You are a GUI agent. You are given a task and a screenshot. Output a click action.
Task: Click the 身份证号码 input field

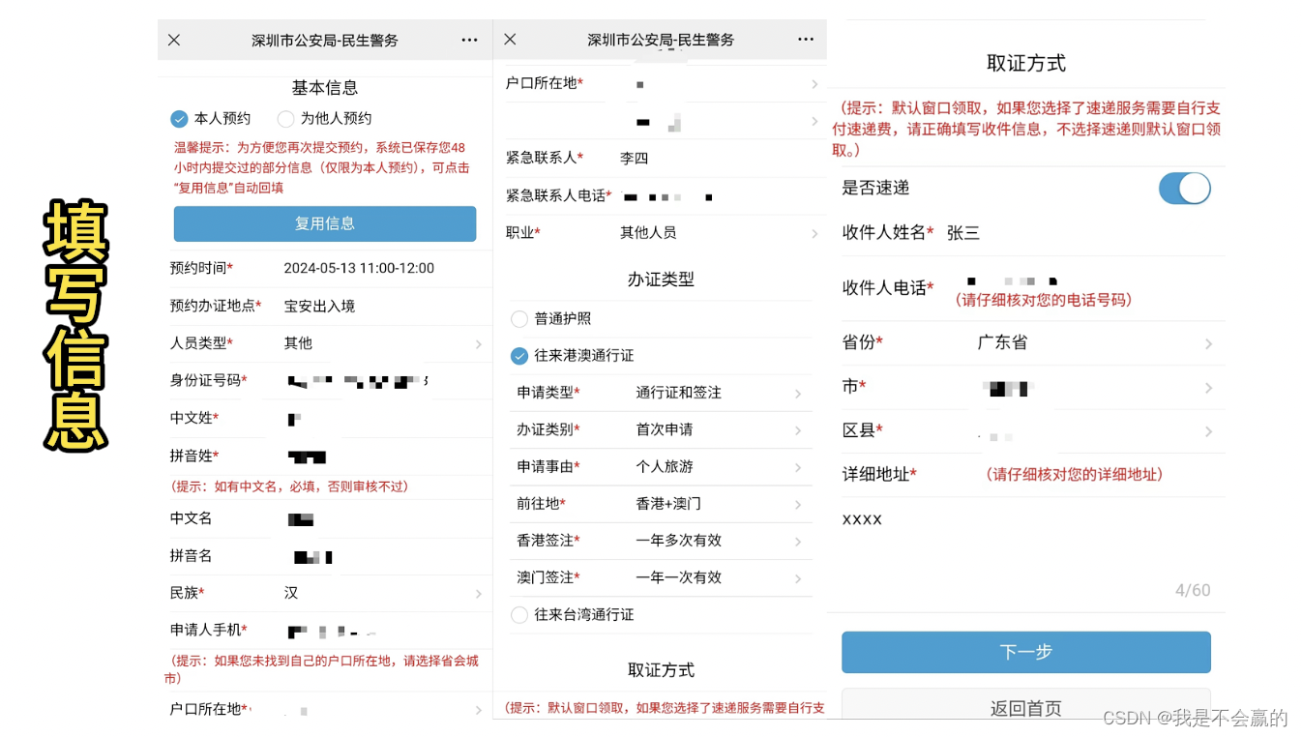[358, 381]
